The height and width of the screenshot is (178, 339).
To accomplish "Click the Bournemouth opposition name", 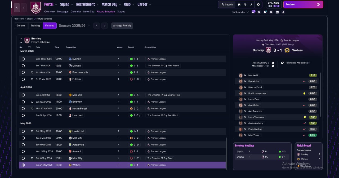I will [x=80, y=72].
